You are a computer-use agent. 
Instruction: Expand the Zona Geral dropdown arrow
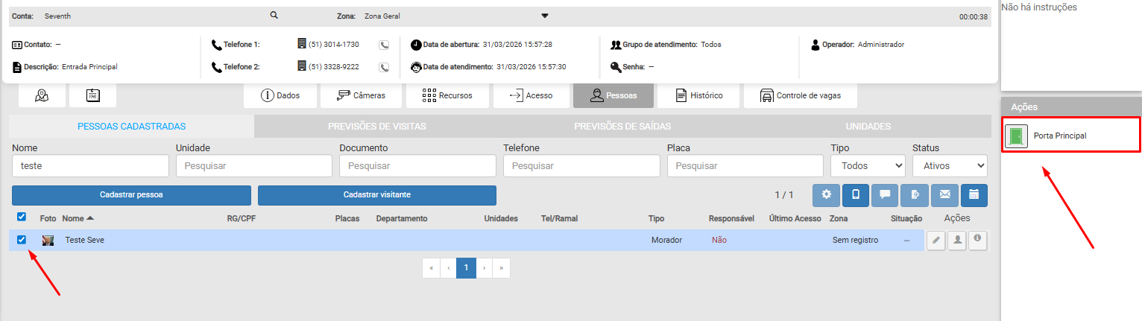544,16
